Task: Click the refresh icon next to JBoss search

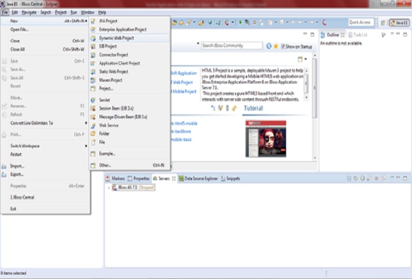Action: point(268,46)
